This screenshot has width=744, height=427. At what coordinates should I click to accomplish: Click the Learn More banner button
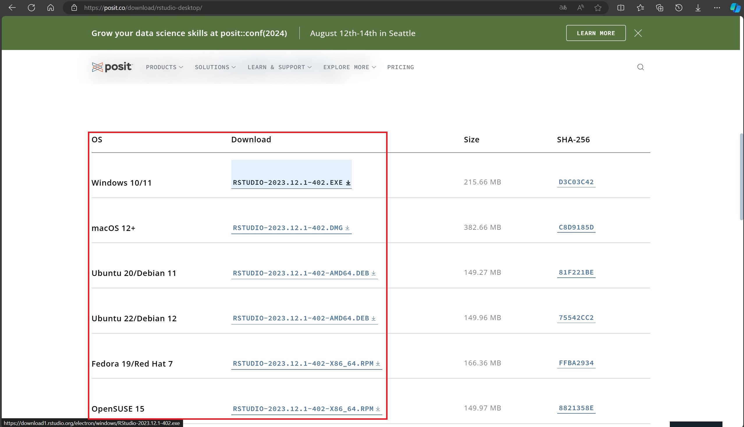pyautogui.click(x=596, y=33)
